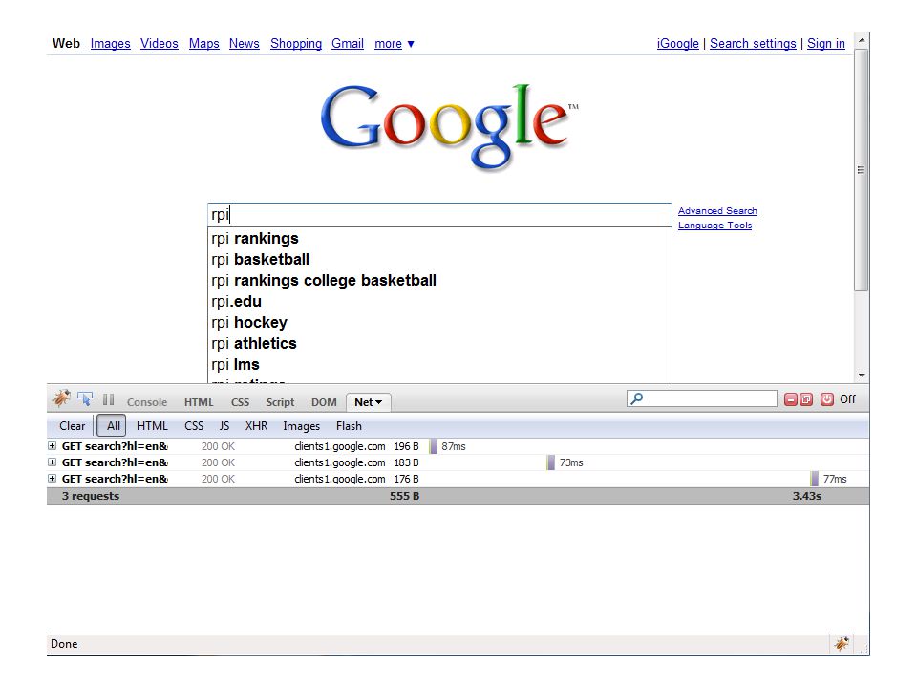
Task: Open the Google Images link
Action: click(x=111, y=44)
